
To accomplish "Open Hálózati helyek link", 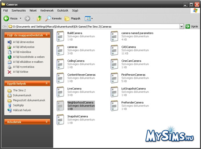I will tap(22, 110).
